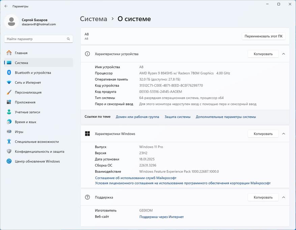Screen dimensions: 296x230
Task: Collapse the Характеристики Windows section chevron
Action: tap(284, 134)
